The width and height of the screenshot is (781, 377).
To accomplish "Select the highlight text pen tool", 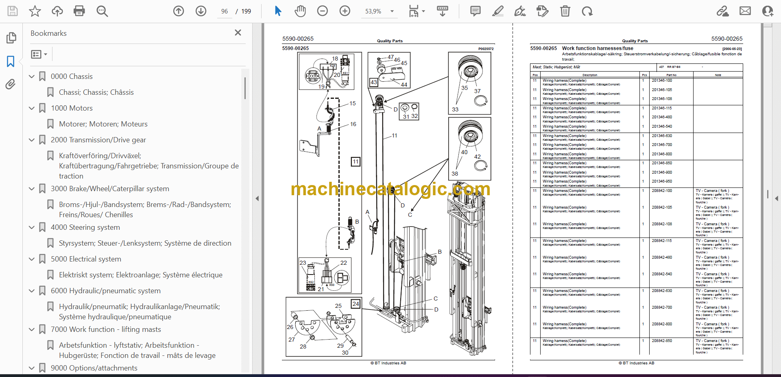I will coord(498,11).
